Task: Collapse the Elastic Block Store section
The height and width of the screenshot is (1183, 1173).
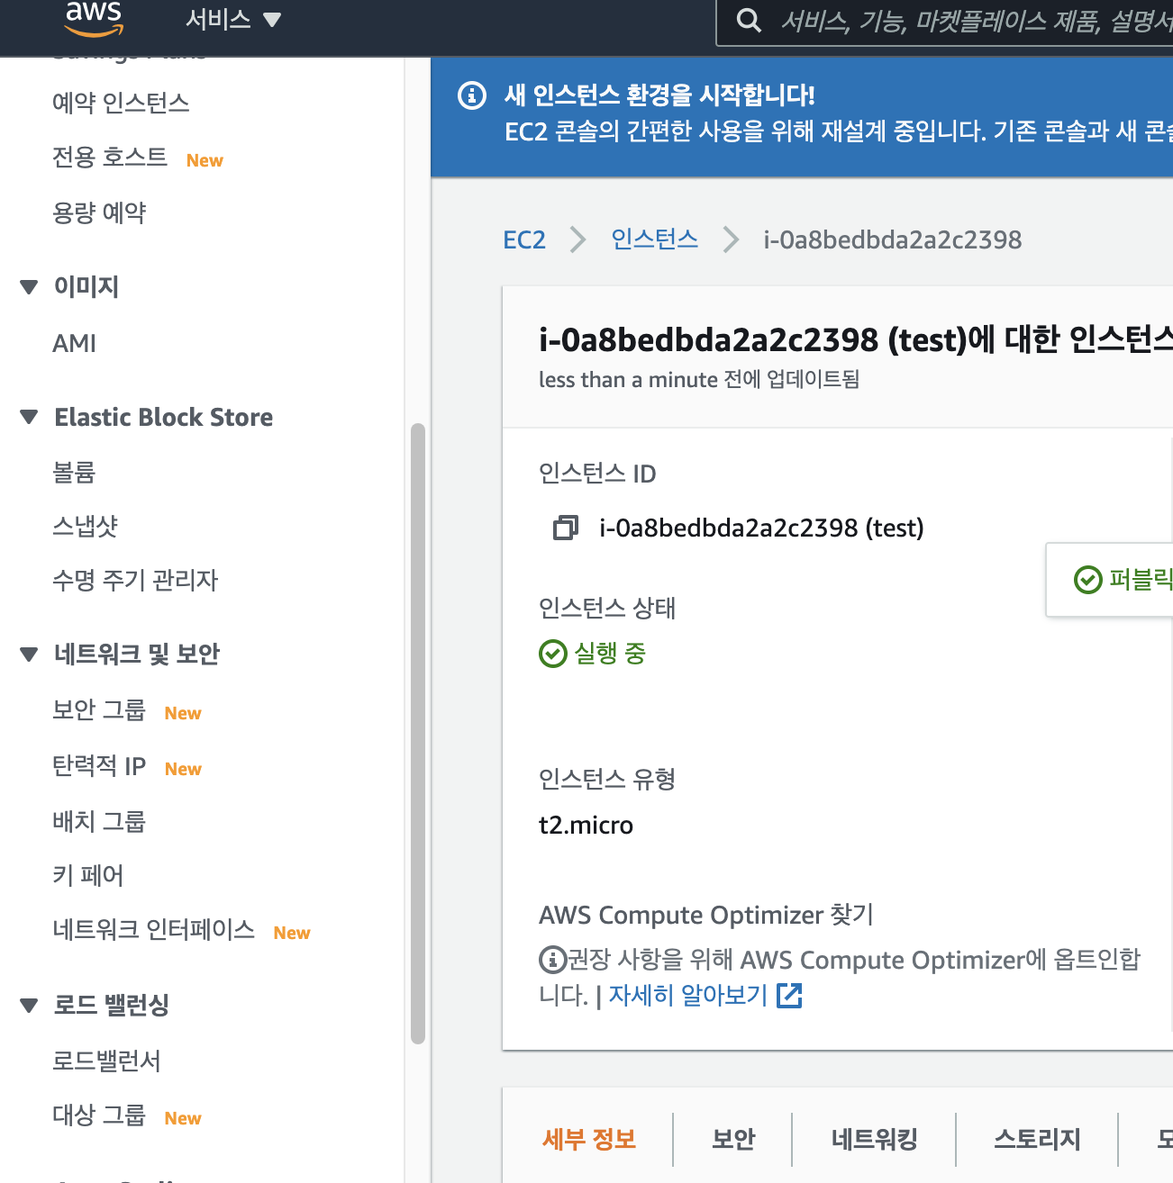Action: (x=29, y=418)
